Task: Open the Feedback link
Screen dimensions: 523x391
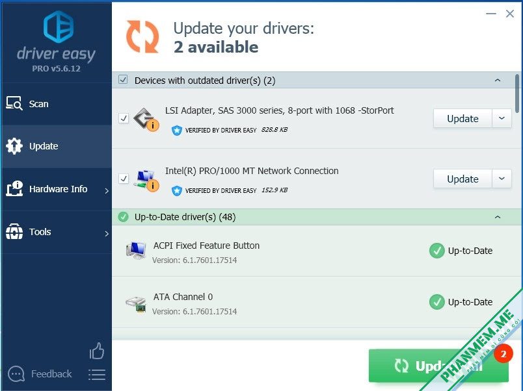Action: click(51, 374)
